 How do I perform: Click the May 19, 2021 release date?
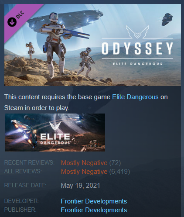[x=81, y=186]
